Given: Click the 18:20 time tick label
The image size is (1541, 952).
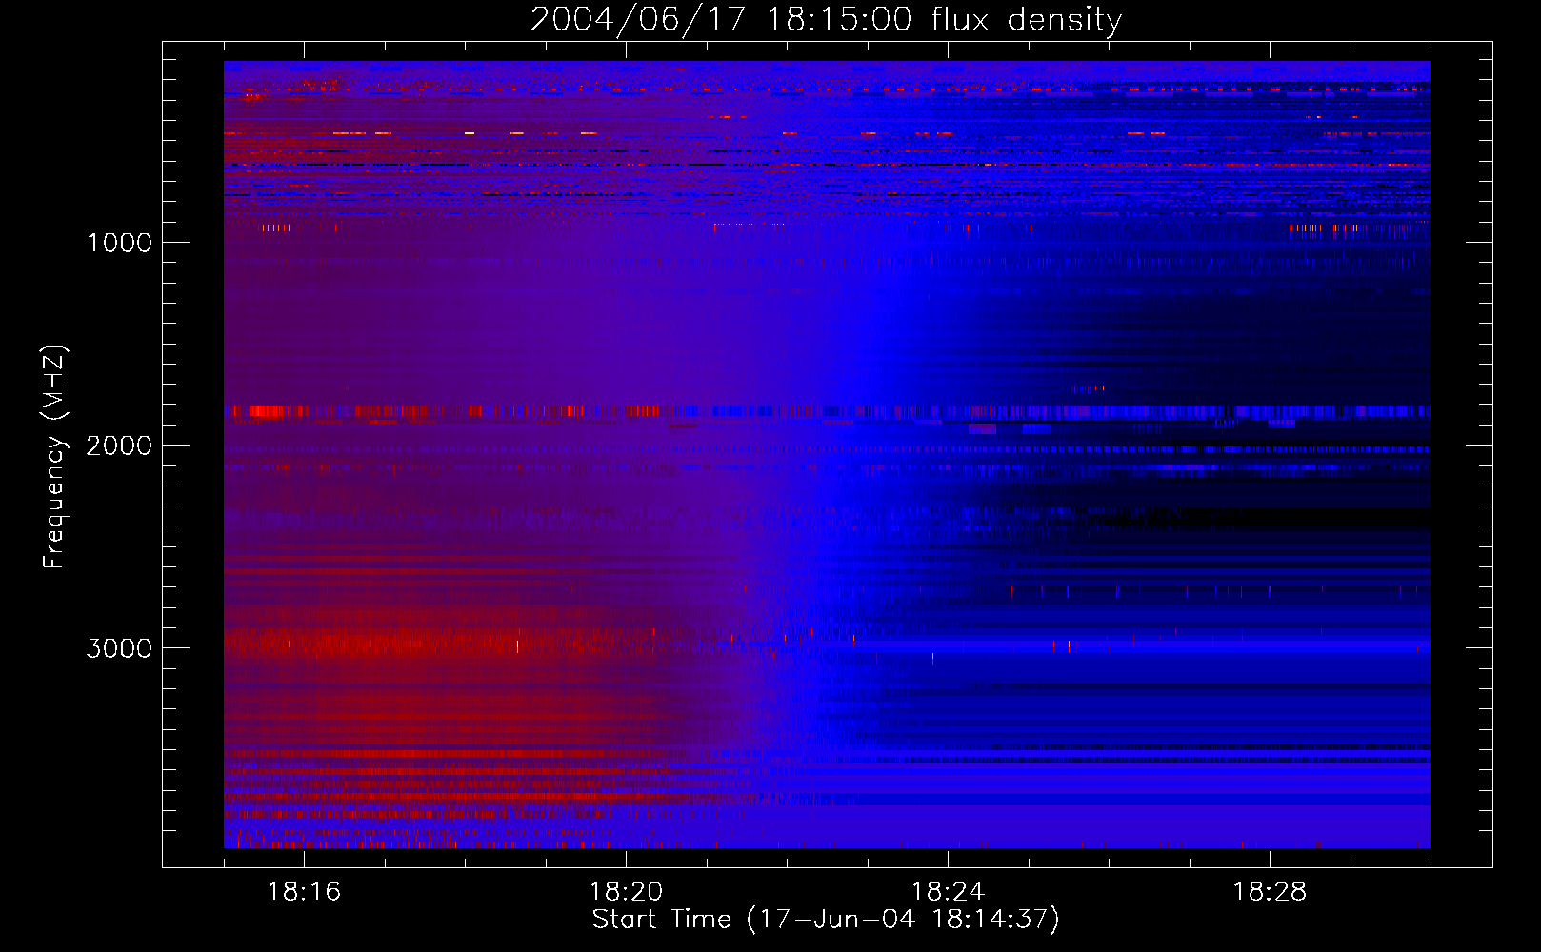Looking at the screenshot, I should click(626, 892).
